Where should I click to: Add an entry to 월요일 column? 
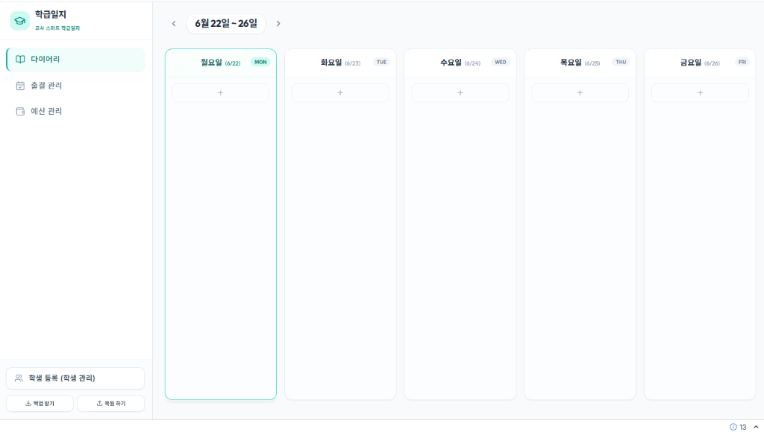(x=220, y=93)
